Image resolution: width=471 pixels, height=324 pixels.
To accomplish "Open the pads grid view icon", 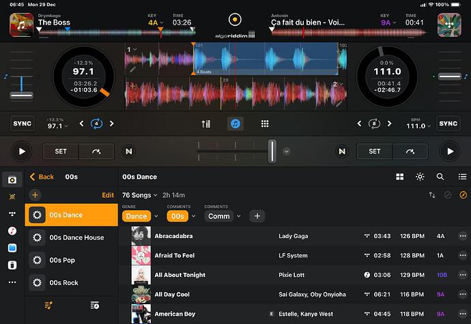I will (x=264, y=124).
